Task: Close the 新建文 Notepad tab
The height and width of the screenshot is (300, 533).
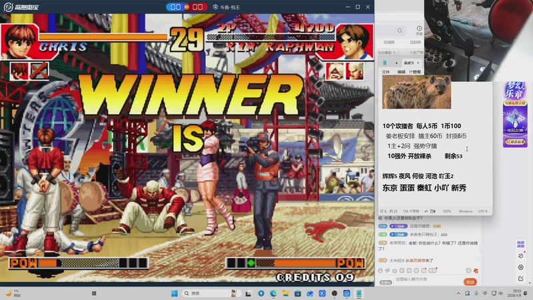Action: coord(418,63)
